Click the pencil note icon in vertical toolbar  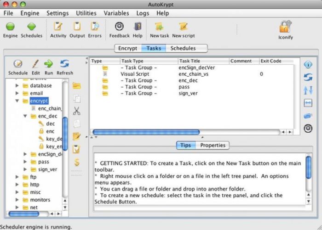pos(77,136)
